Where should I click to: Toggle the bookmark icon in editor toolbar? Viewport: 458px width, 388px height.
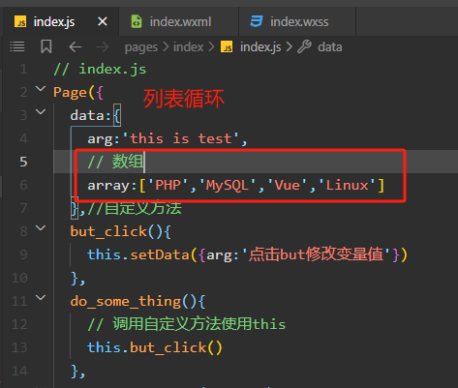46,46
